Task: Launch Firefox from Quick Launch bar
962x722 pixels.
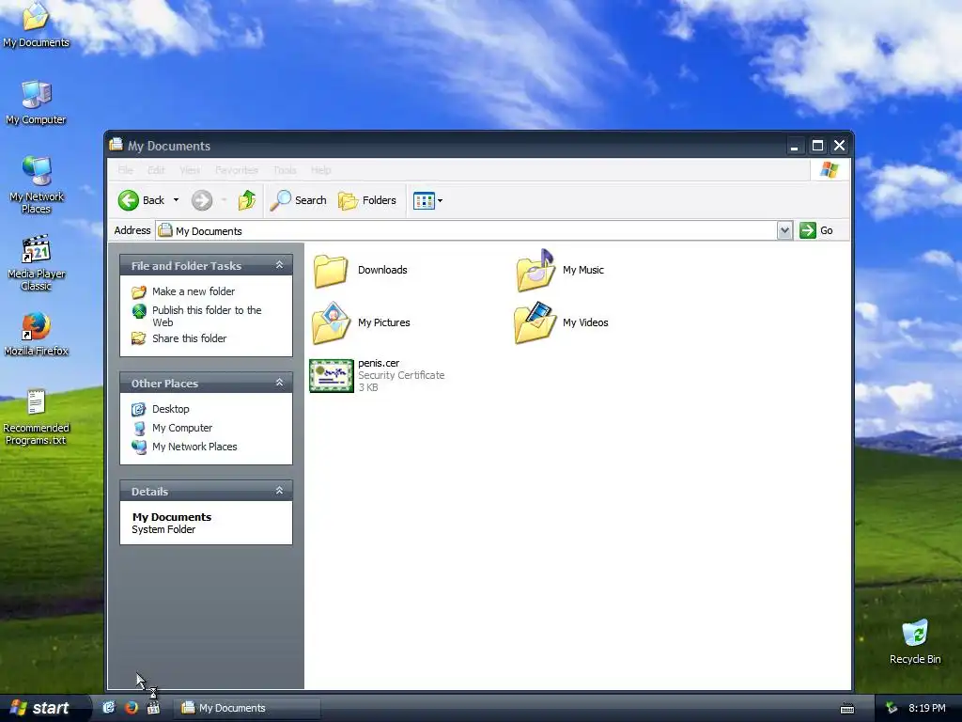Action: (132, 708)
